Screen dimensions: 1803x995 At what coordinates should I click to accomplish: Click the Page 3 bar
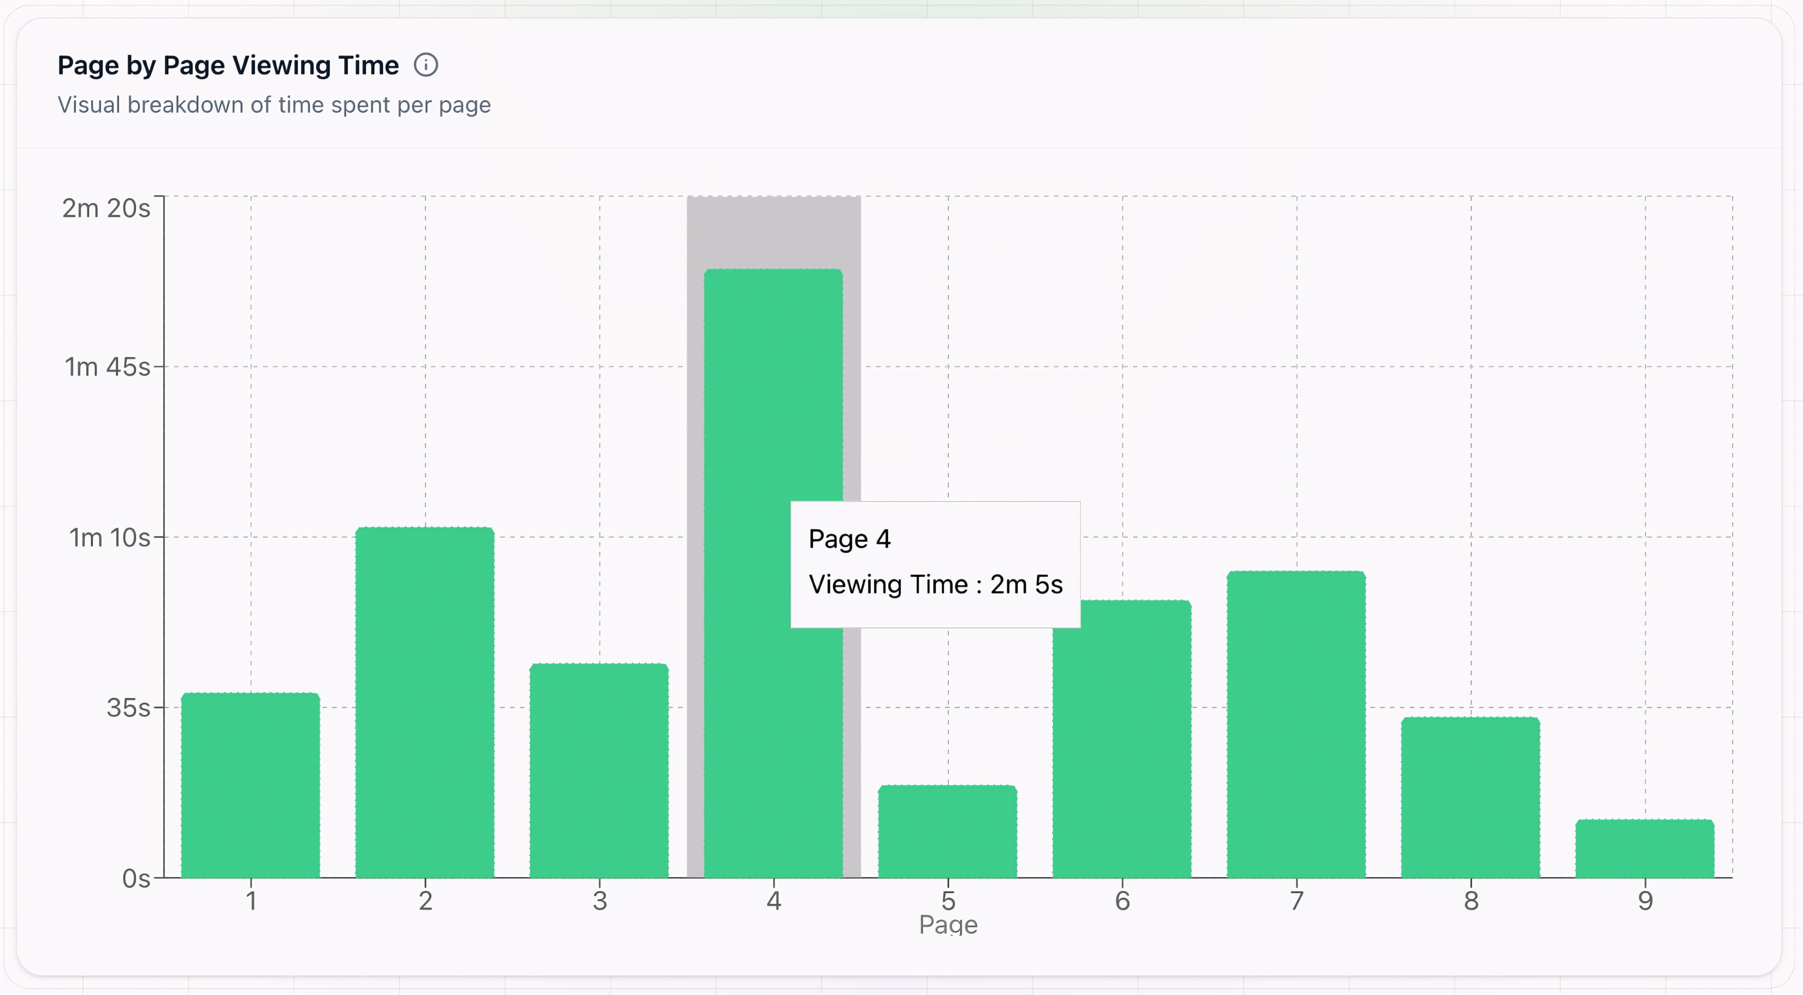[599, 770]
